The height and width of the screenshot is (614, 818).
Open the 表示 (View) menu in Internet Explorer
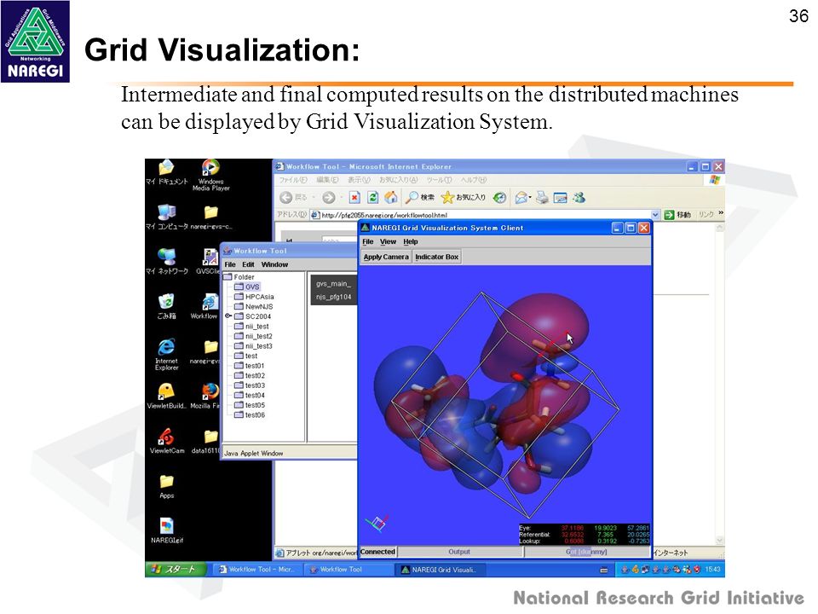359,180
